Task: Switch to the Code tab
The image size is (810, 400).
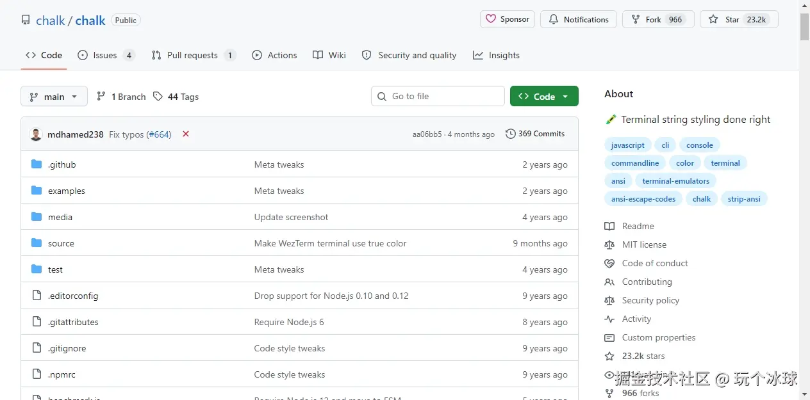Action: (44, 55)
